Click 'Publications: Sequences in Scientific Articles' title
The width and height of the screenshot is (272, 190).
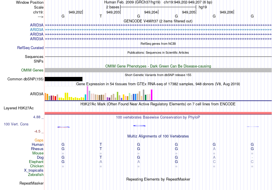click(x=158, y=53)
